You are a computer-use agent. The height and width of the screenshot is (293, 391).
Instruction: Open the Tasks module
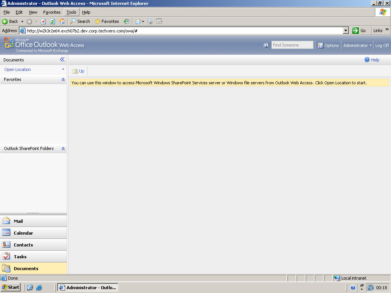(20, 257)
